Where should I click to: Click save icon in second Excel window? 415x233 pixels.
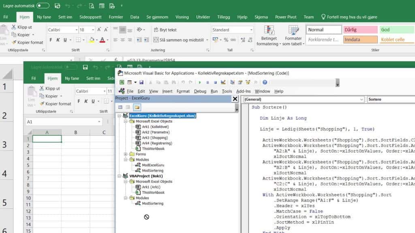(85, 68)
